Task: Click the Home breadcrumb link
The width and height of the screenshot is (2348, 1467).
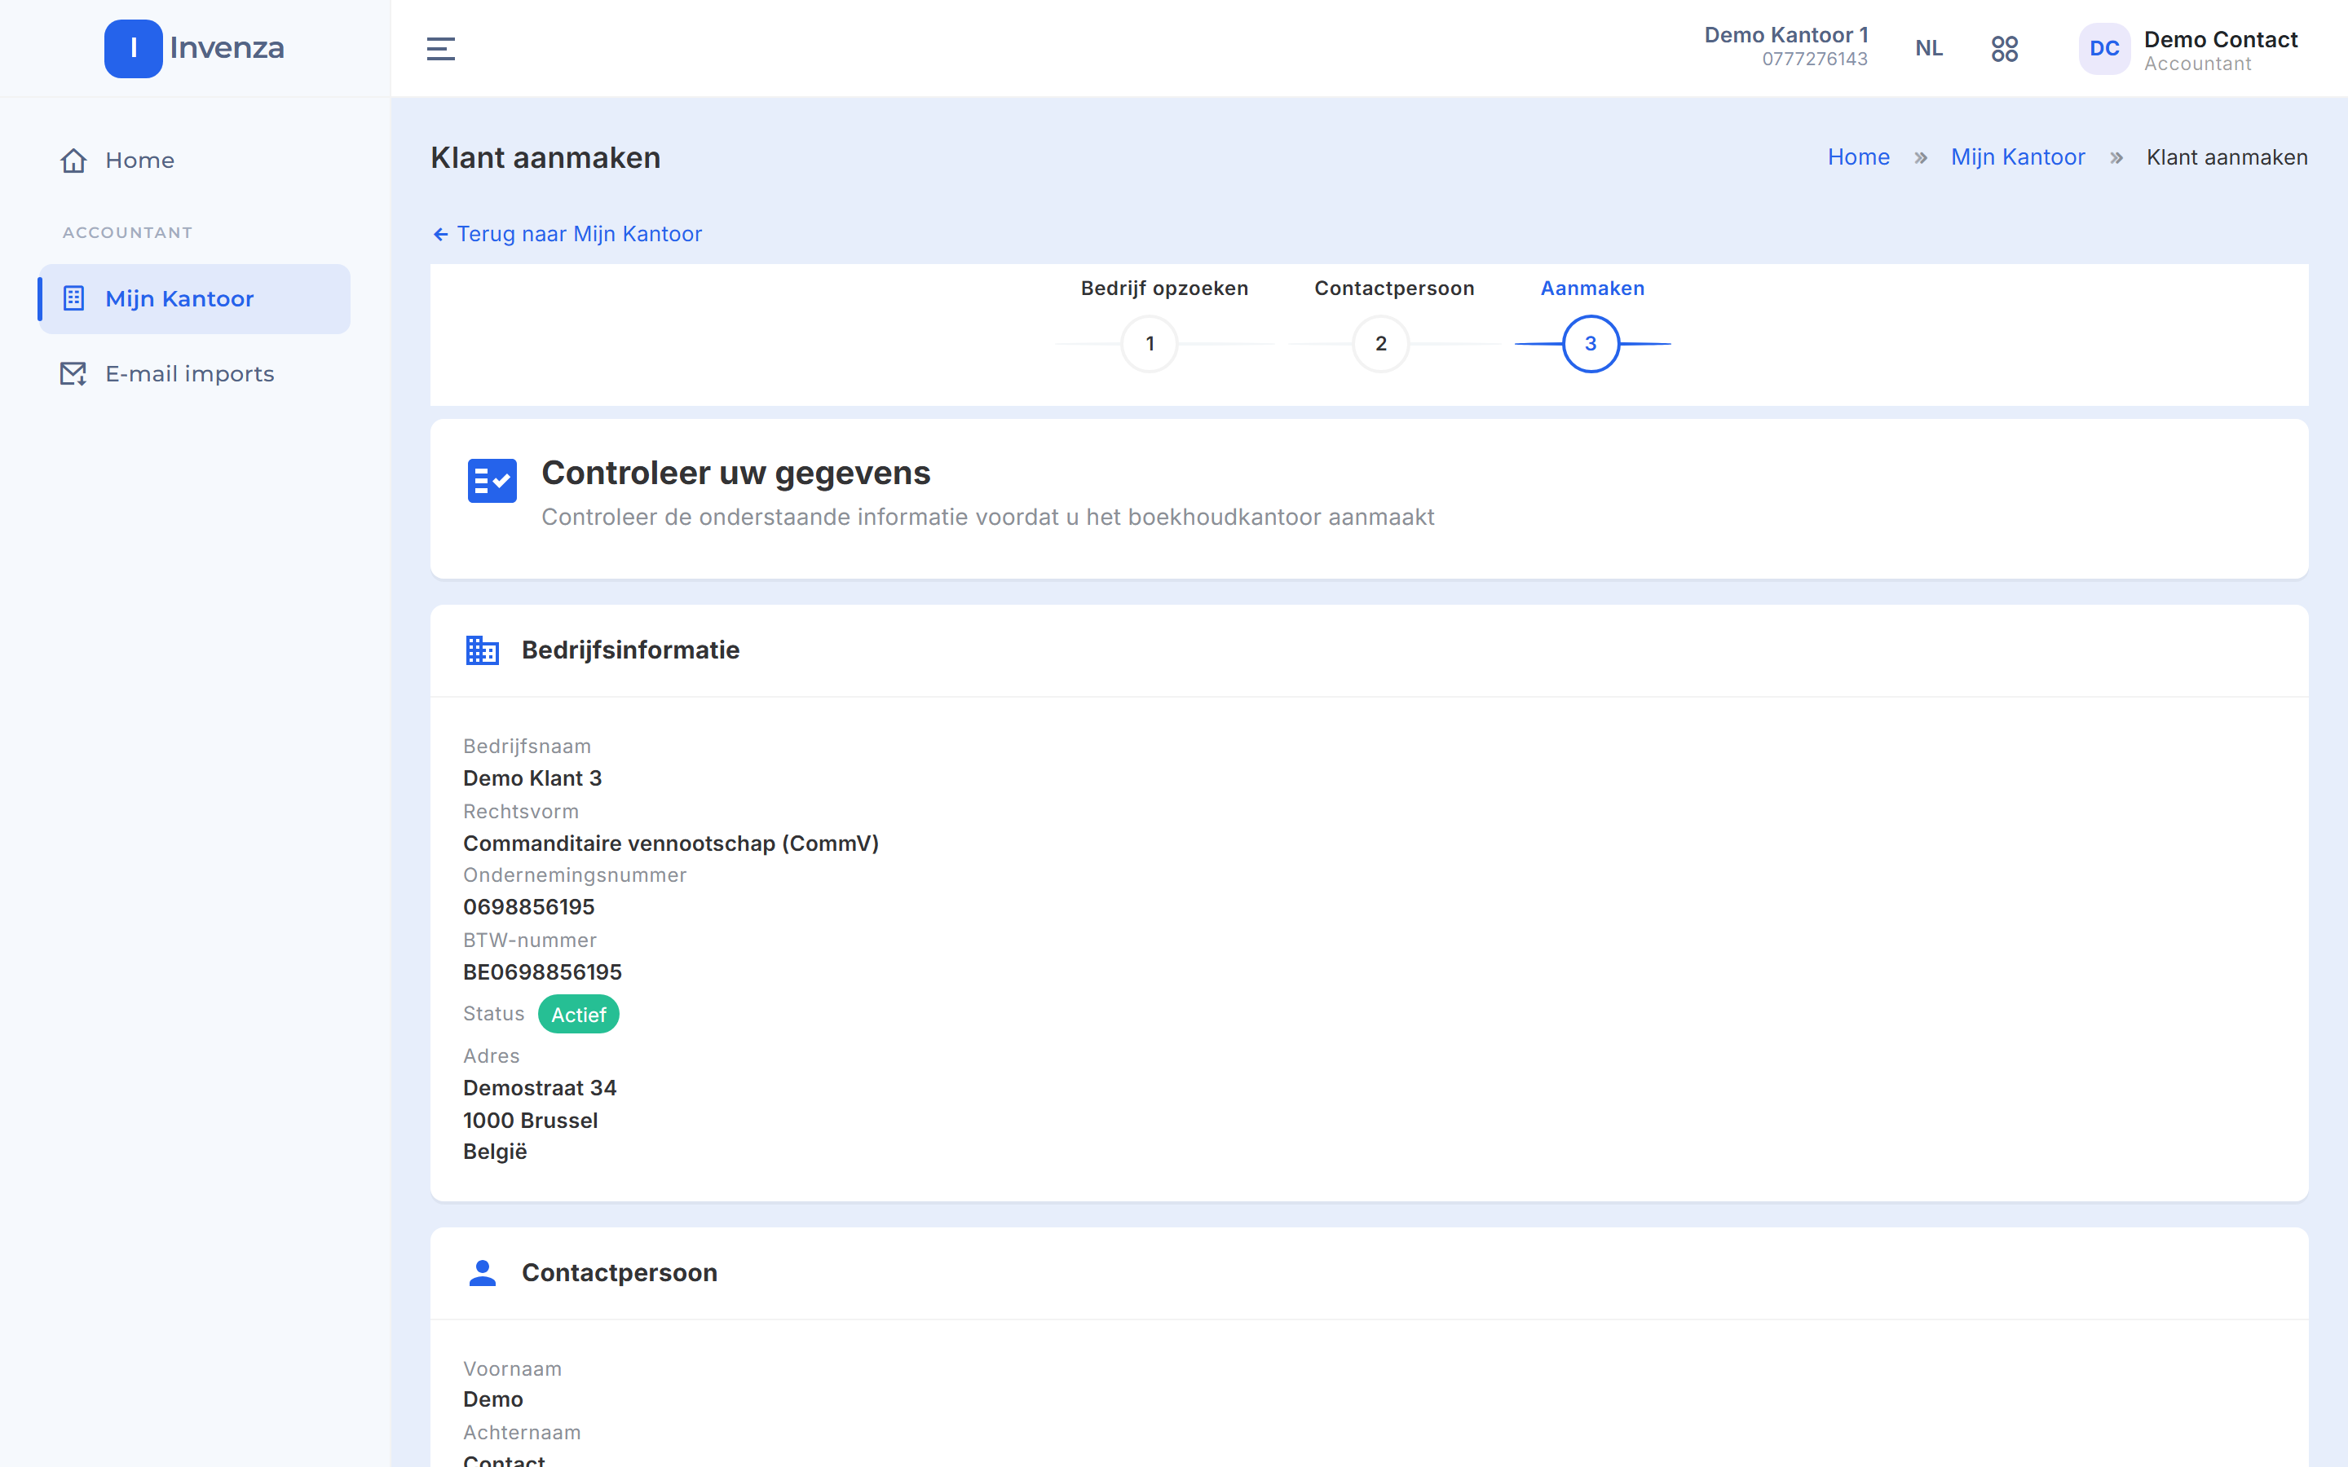Action: coord(1858,157)
